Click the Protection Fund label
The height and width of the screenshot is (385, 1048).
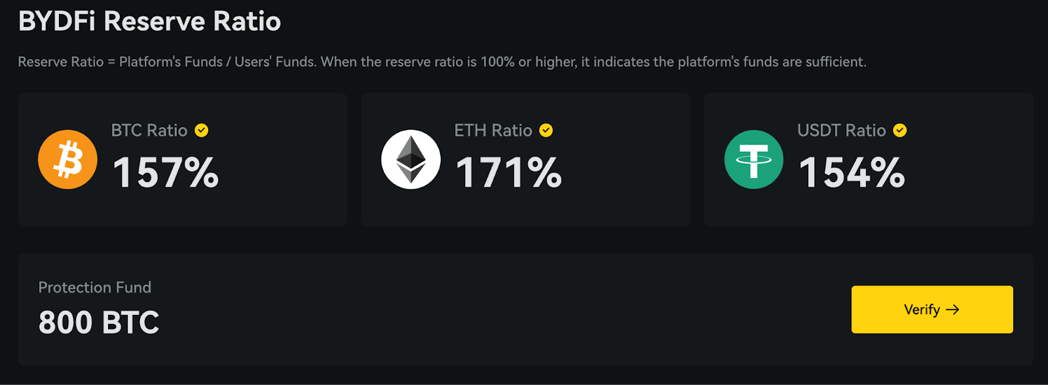[95, 287]
